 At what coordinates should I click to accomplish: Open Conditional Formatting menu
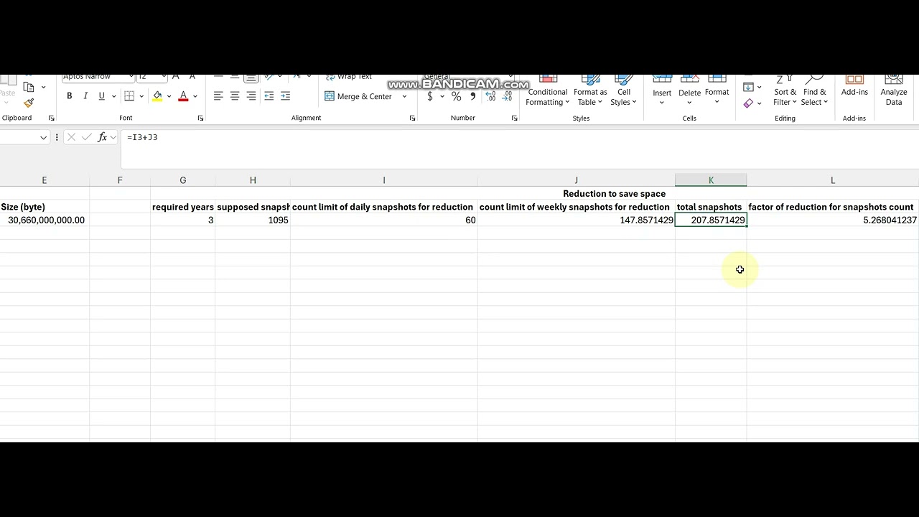pos(547,92)
